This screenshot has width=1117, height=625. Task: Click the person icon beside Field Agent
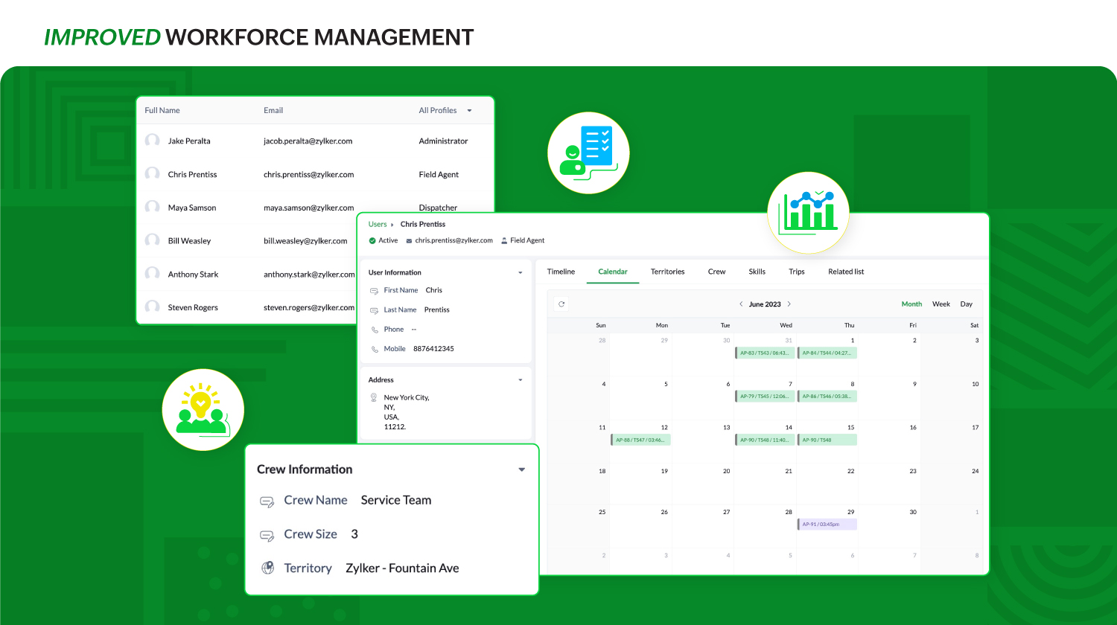click(504, 240)
